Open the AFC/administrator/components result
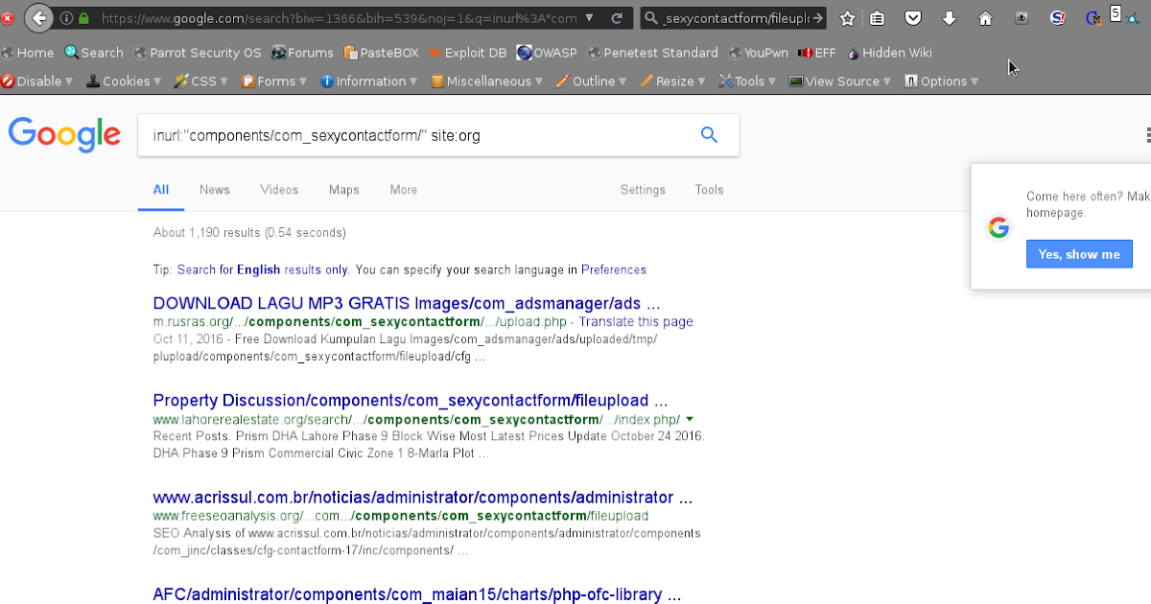The height and width of the screenshot is (604, 1151). [417, 594]
